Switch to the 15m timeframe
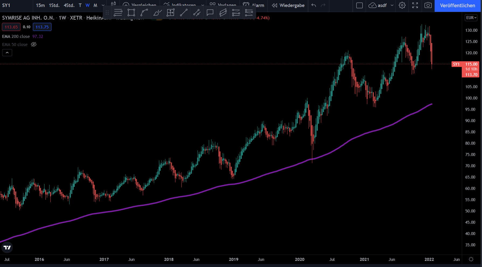The width and height of the screenshot is (482, 267). [x=40, y=5]
